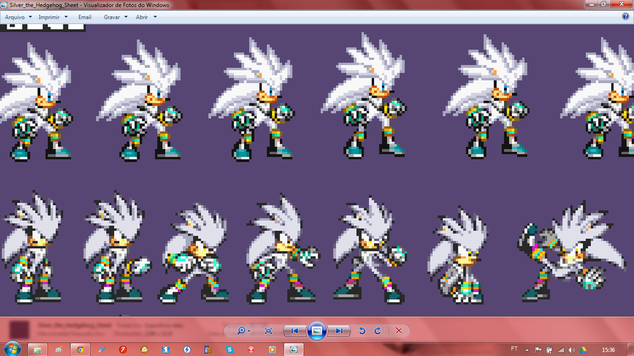This screenshot has width=634, height=356.
Task: Expand the Gravar dropdown arrow
Action: pyautogui.click(x=126, y=17)
